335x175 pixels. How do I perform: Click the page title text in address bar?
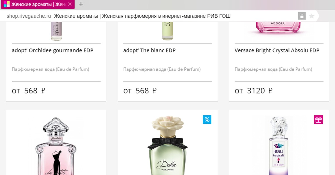tap(142, 16)
